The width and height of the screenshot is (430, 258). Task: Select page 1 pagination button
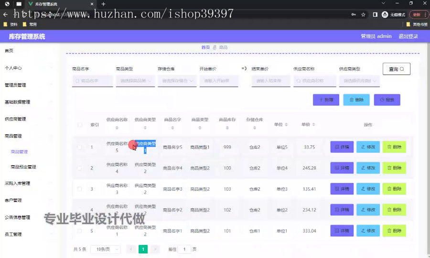click(143, 249)
